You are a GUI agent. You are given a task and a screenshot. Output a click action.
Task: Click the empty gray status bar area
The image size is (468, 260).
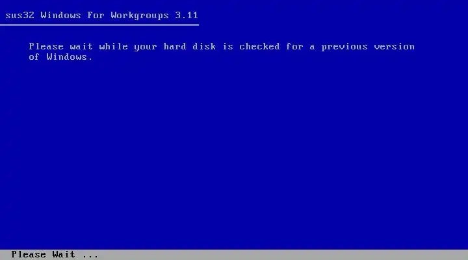pyautogui.click(x=283, y=255)
